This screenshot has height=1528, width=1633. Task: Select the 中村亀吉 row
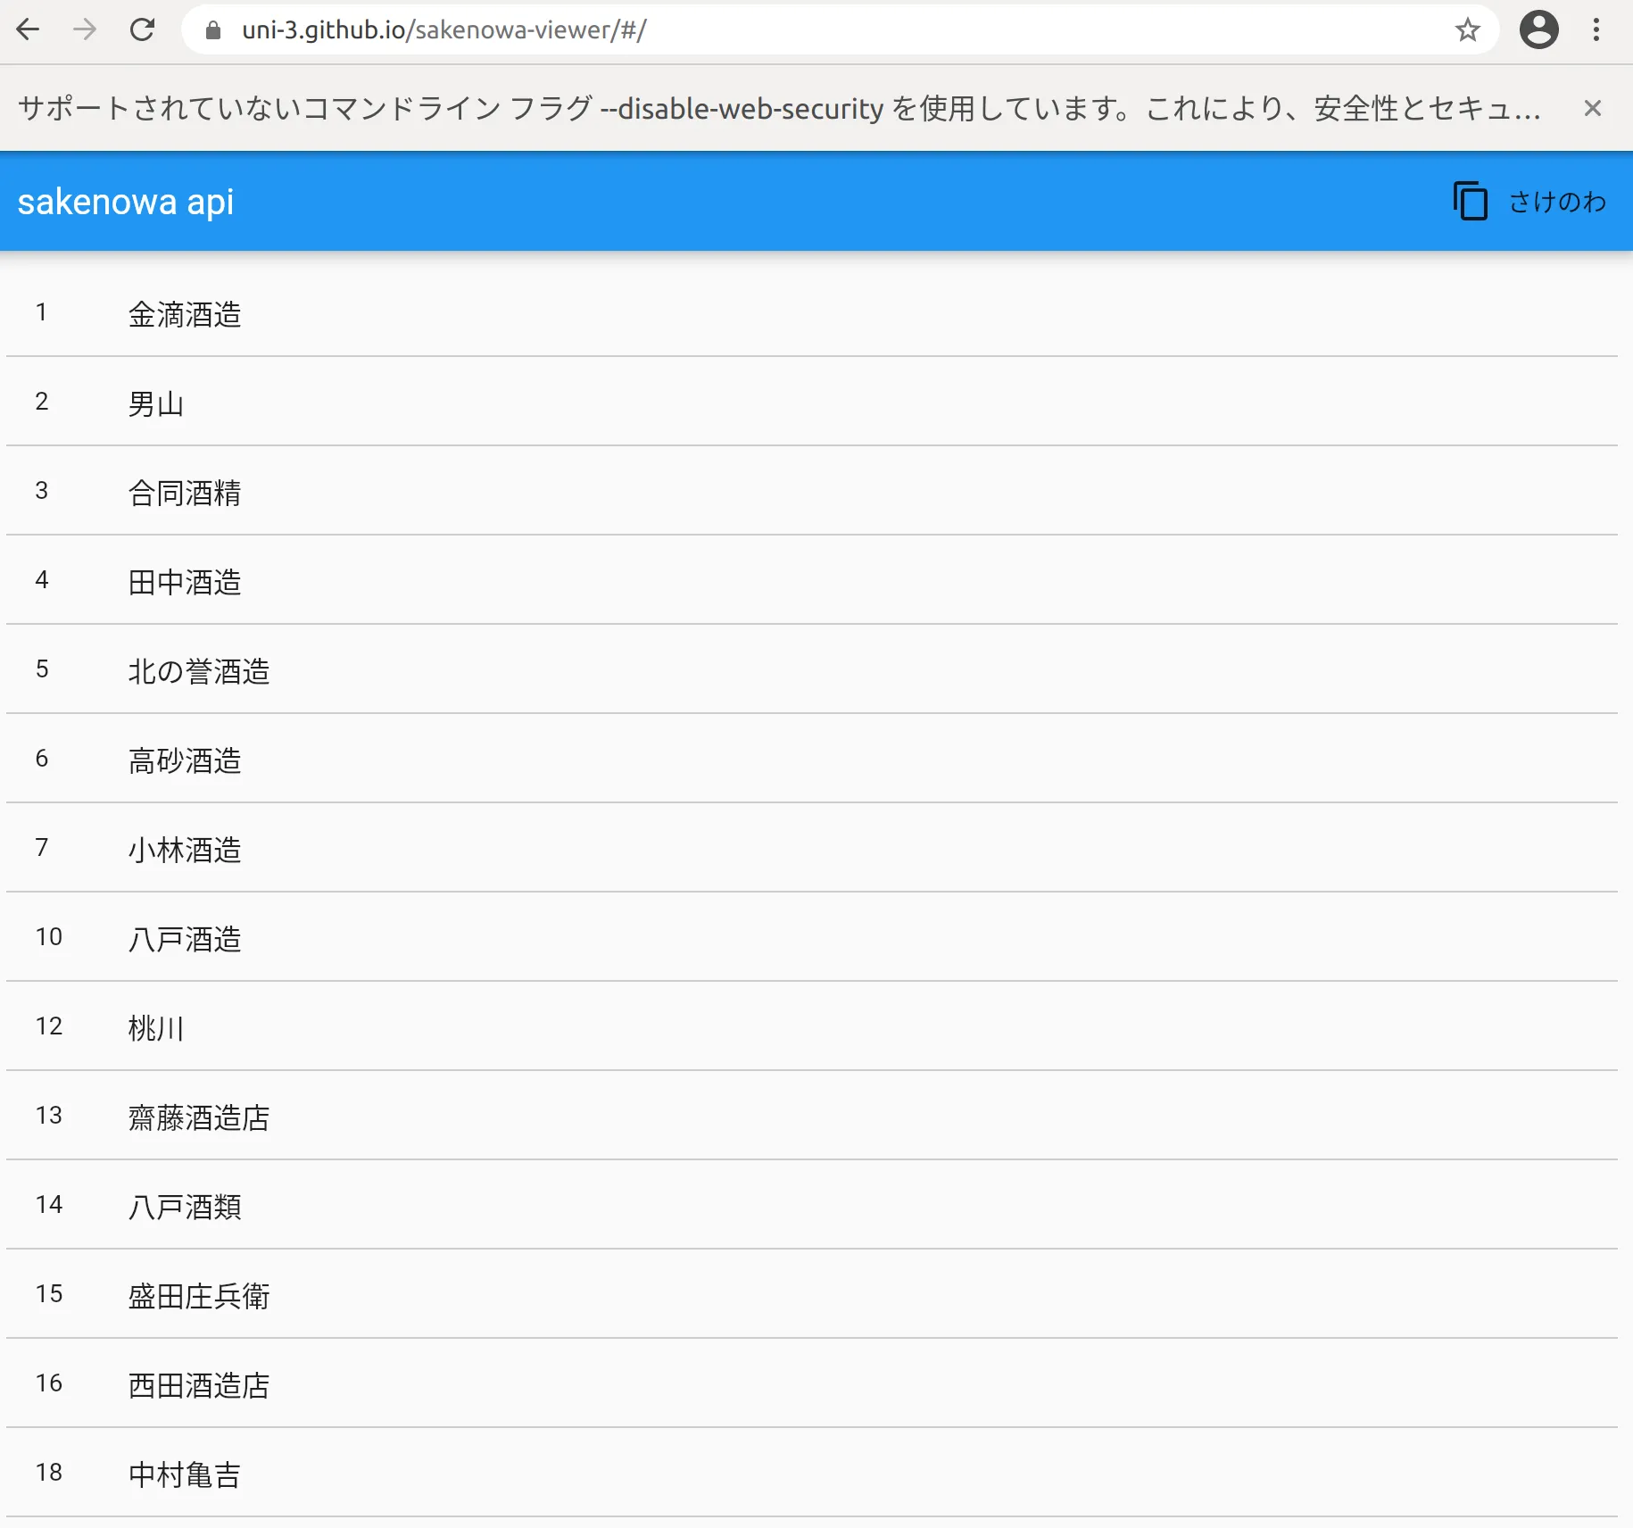click(x=812, y=1473)
